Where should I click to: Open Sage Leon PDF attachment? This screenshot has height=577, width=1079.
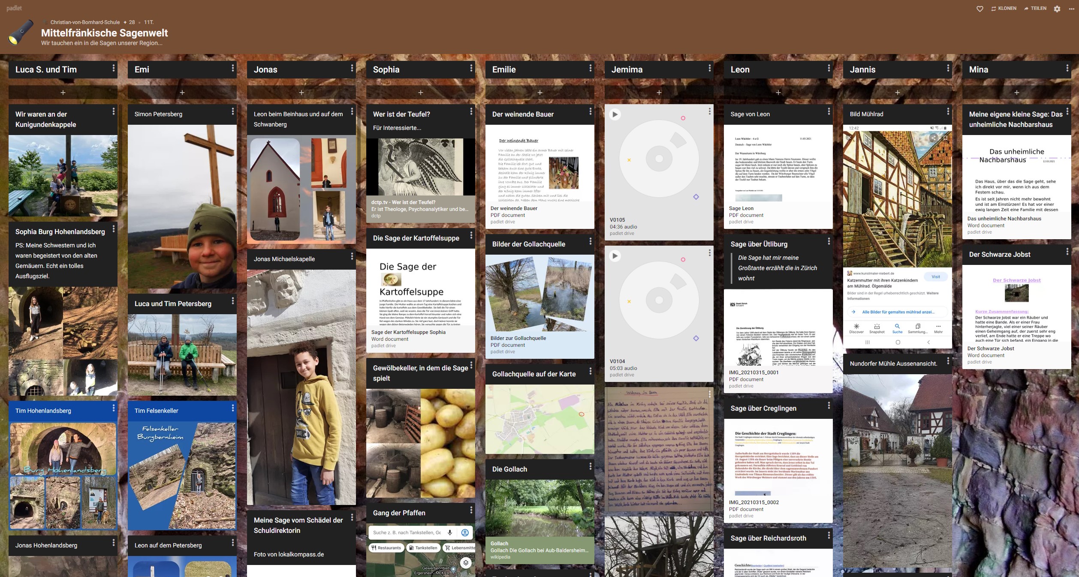(778, 177)
